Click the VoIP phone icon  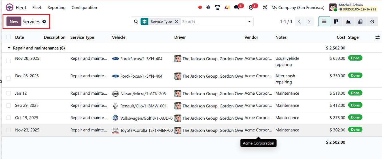click(217, 8)
